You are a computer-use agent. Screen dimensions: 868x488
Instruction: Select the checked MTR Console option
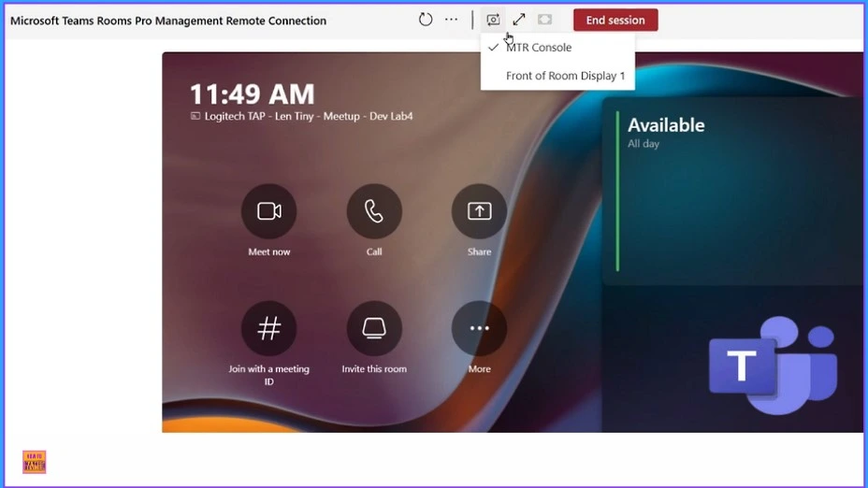click(539, 48)
